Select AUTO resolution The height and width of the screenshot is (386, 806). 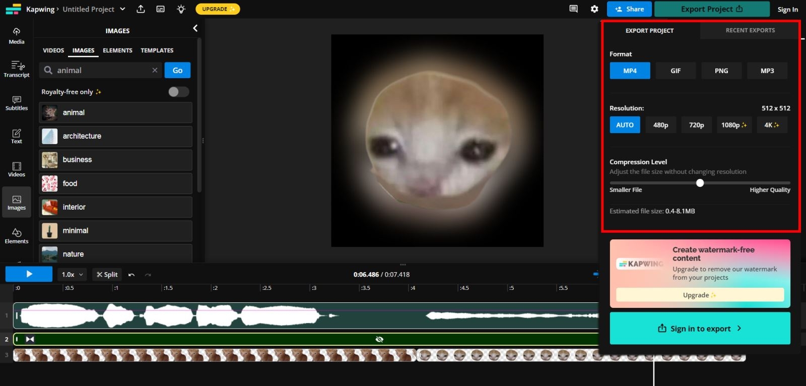[625, 125]
